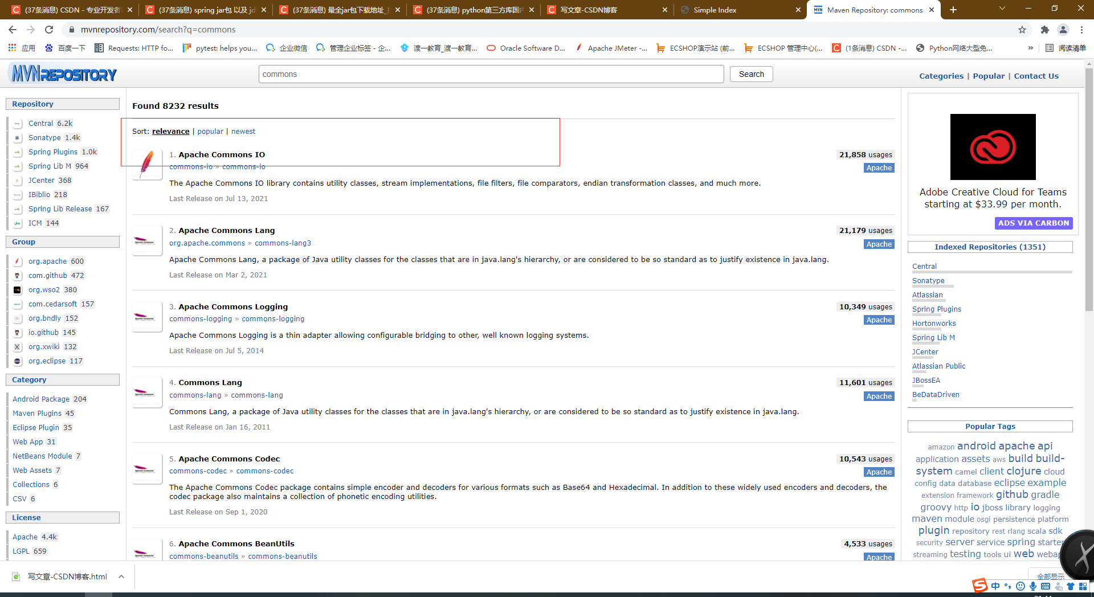Click into the commons search field
The image size is (1094, 597).
click(491, 74)
